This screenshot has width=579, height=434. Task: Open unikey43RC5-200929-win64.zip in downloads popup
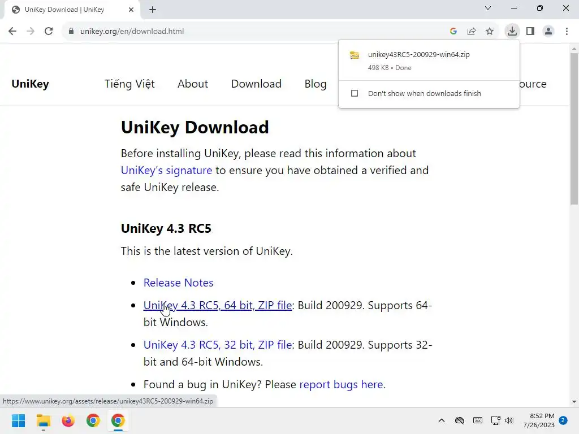coord(419,55)
